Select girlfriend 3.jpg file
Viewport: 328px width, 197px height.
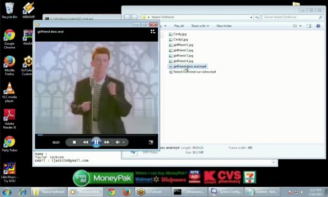click(181, 56)
